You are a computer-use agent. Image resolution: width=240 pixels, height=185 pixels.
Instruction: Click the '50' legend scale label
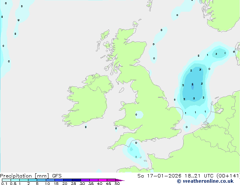click(x=117, y=183)
